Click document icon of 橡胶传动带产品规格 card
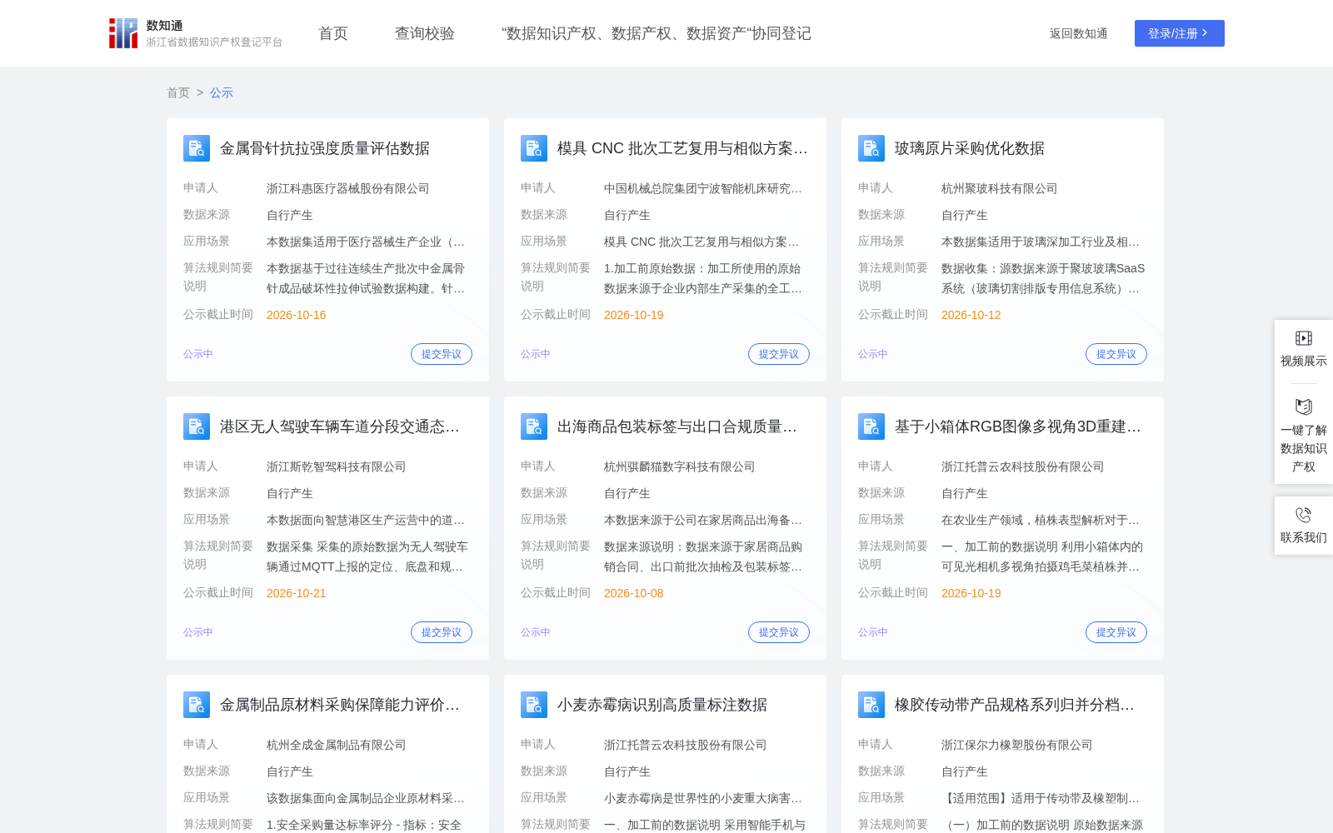Viewport: 1333px width, 833px height. click(x=871, y=705)
